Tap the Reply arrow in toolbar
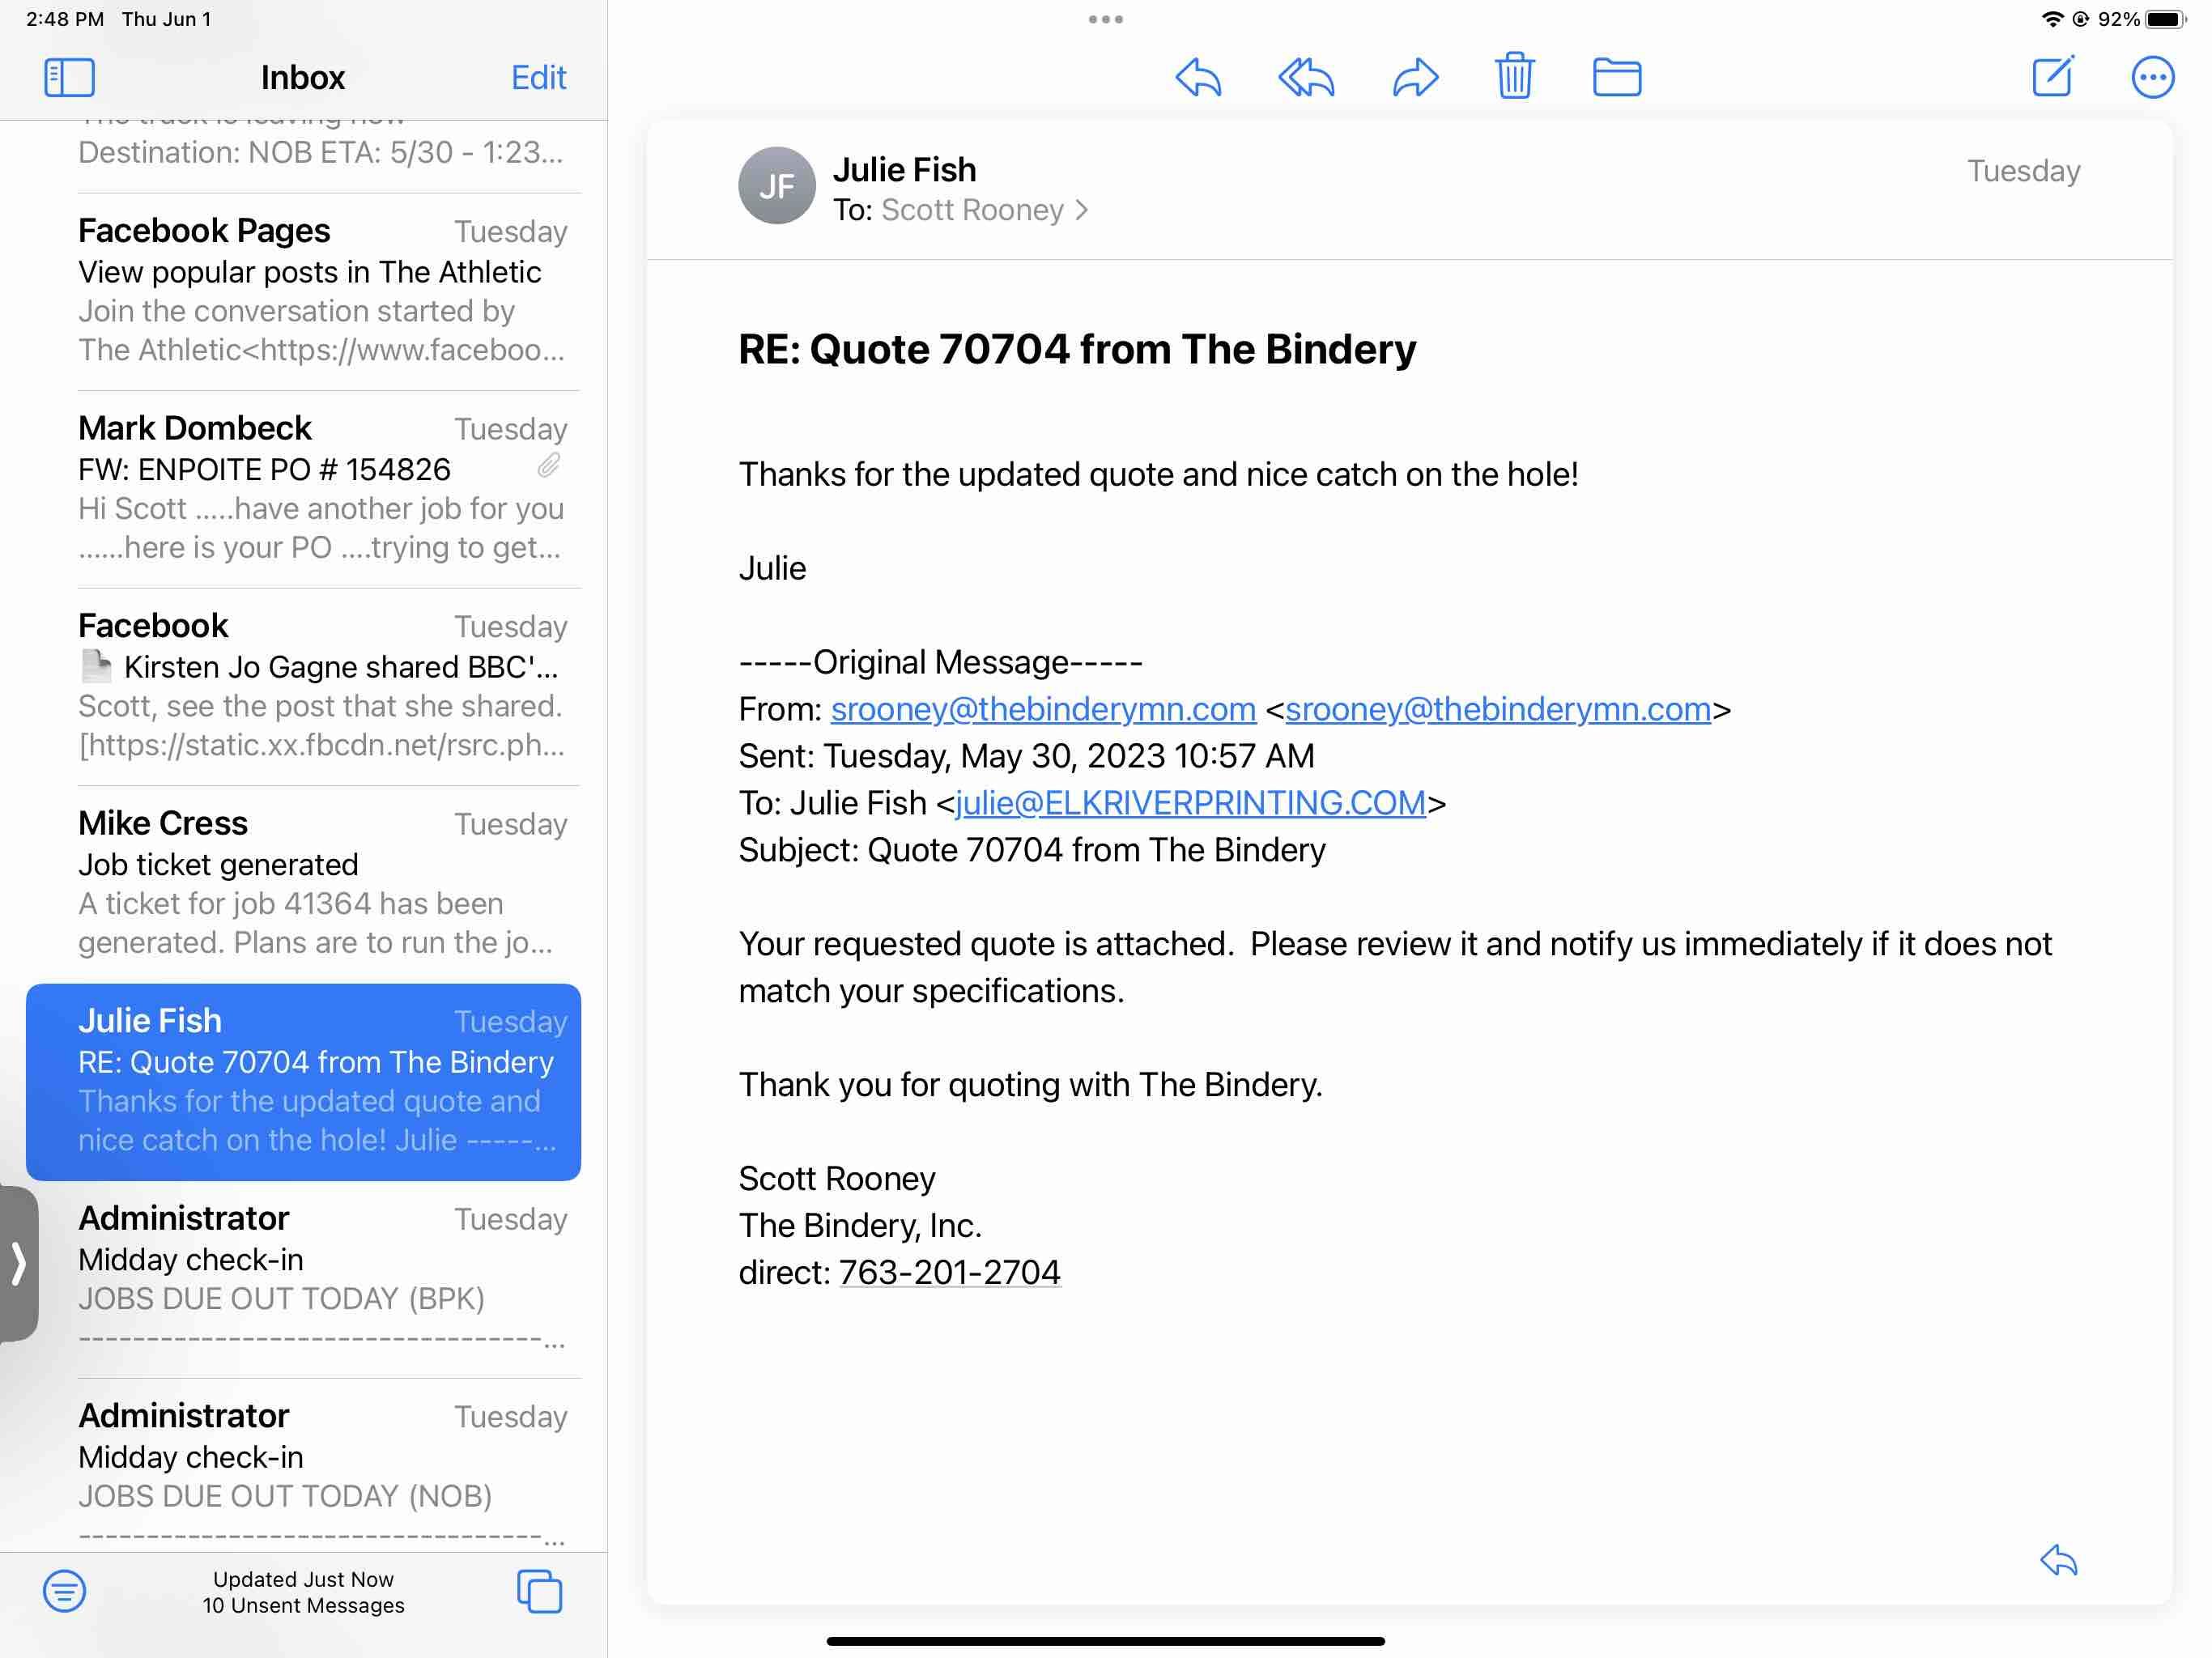The height and width of the screenshot is (1658, 2212). pyautogui.click(x=1198, y=77)
